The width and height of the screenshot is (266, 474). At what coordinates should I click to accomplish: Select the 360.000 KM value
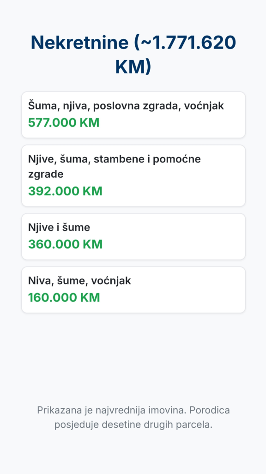(x=66, y=244)
